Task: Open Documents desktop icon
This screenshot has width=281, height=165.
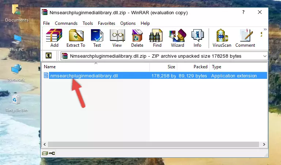Action: pyautogui.click(x=16, y=14)
